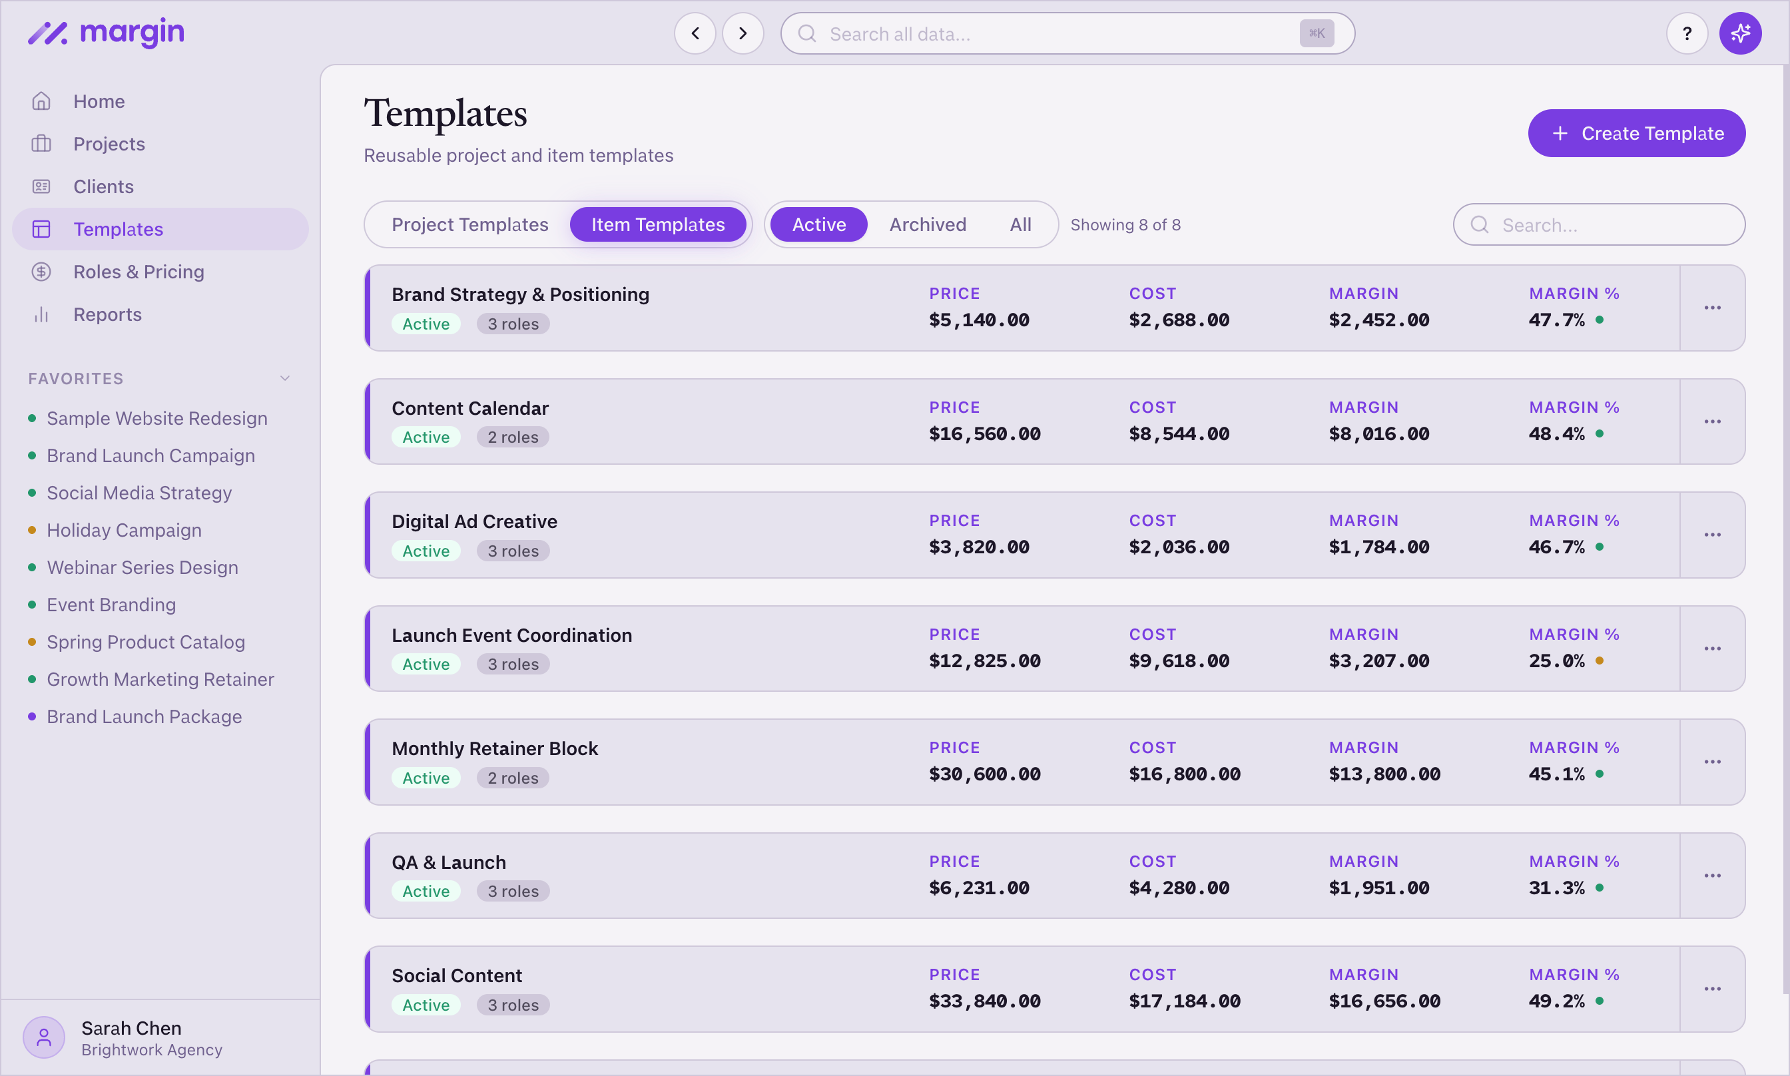Screen dimensions: 1790x1076
Task: Open favorite Sample Website Redesign
Action: [x=156, y=418]
